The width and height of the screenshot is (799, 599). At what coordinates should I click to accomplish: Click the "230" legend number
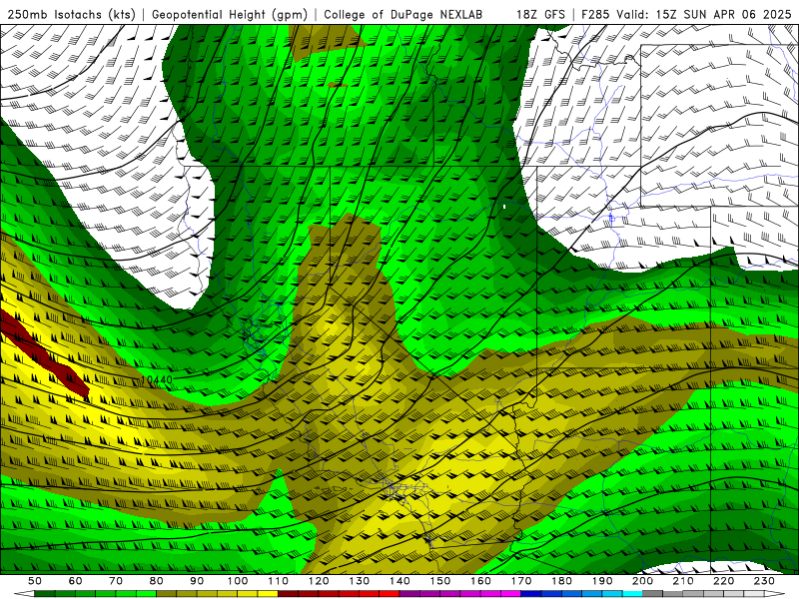point(764,581)
